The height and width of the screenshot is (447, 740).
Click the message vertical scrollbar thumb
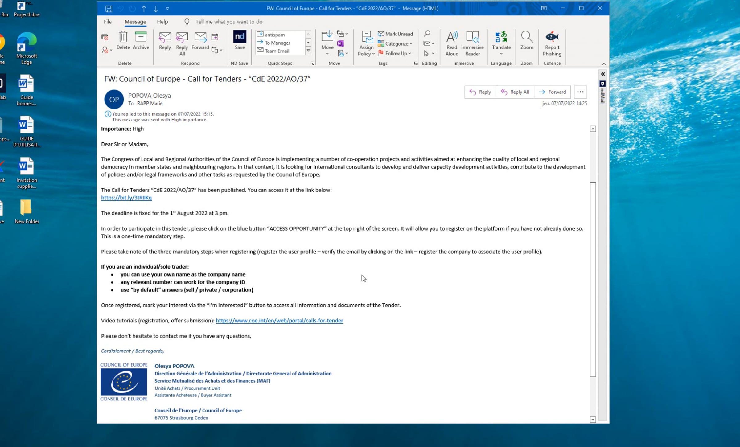pyautogui.click(x=593, y=280)
